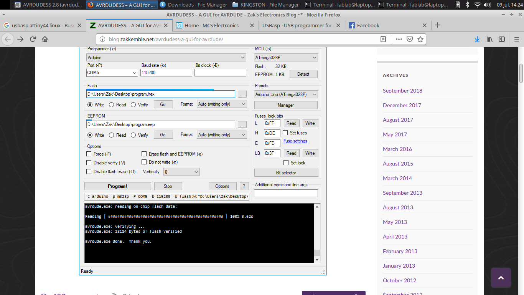
Task: Open the Wi-Fi network indicator
Action: coord(477,5)
